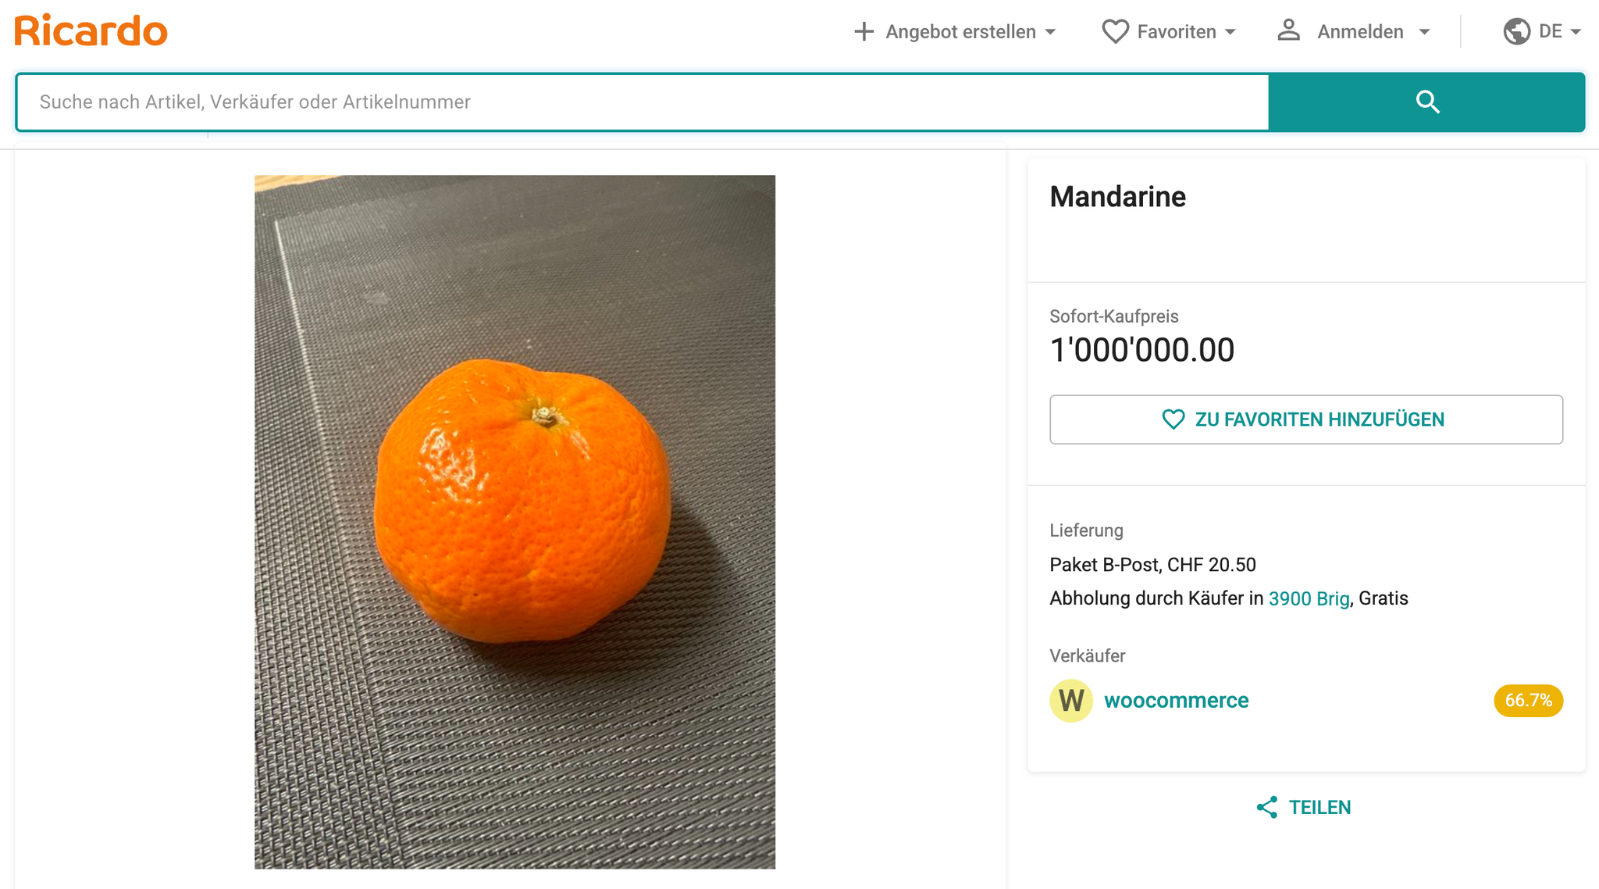Click the yellow W seller avatar
The width and height of the screenshot is (1599, 889).
(x=1070, y=701)
